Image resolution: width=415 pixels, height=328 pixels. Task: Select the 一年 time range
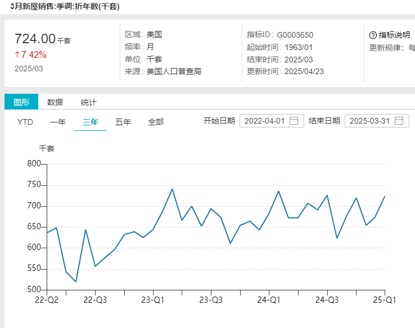point(58,122)
